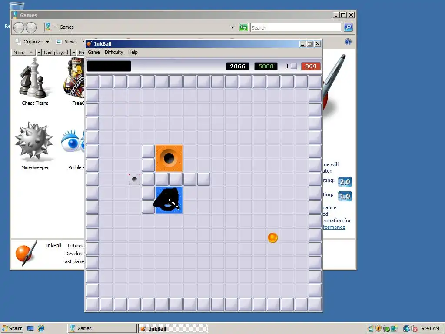Click the InkBall taskbar button

(173, 328)
